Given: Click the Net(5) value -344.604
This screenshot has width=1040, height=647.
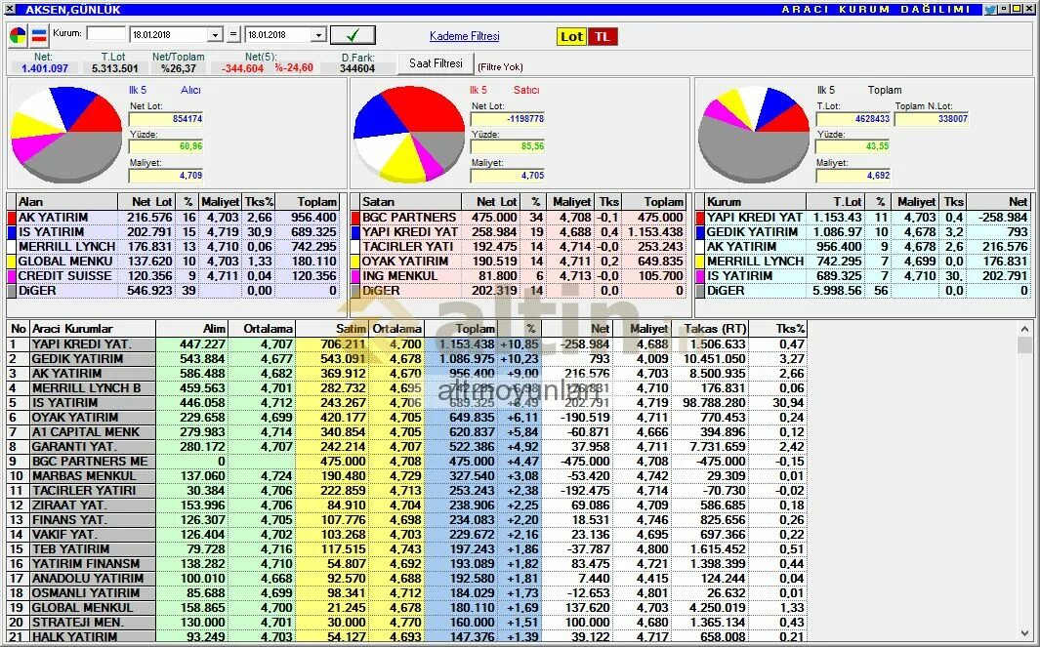Looking at the screenshot, I should (x=242, y=68).
